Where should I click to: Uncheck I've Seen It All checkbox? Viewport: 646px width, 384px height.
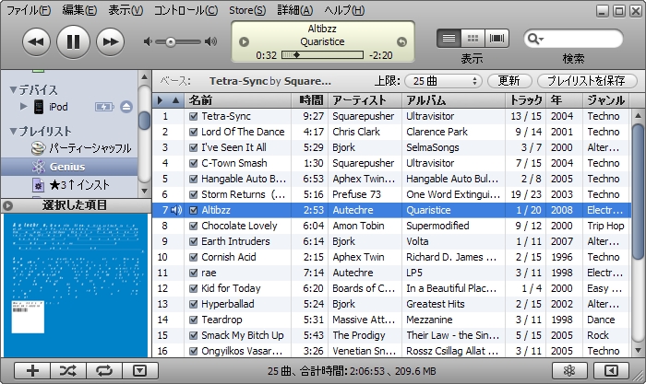193,147
